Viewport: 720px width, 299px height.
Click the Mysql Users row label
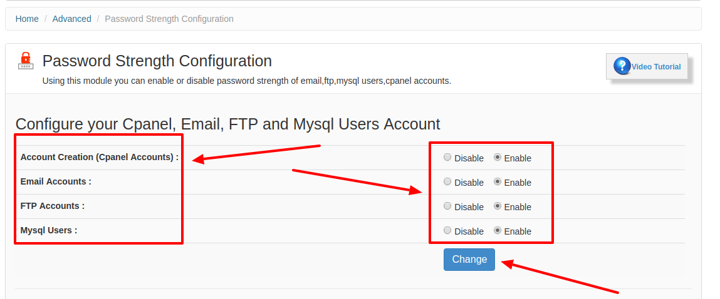(x=49, y=230)
